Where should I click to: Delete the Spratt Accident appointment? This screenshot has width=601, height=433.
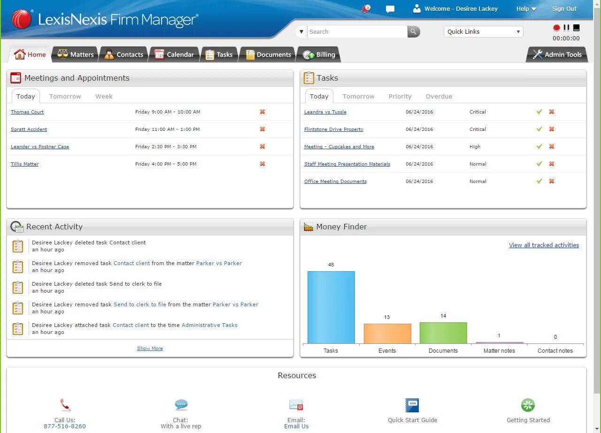[x=262, y=129]
